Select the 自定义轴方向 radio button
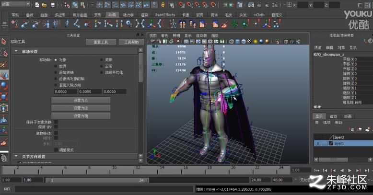The width and height of the screenshot is (373, 195). 56,85
